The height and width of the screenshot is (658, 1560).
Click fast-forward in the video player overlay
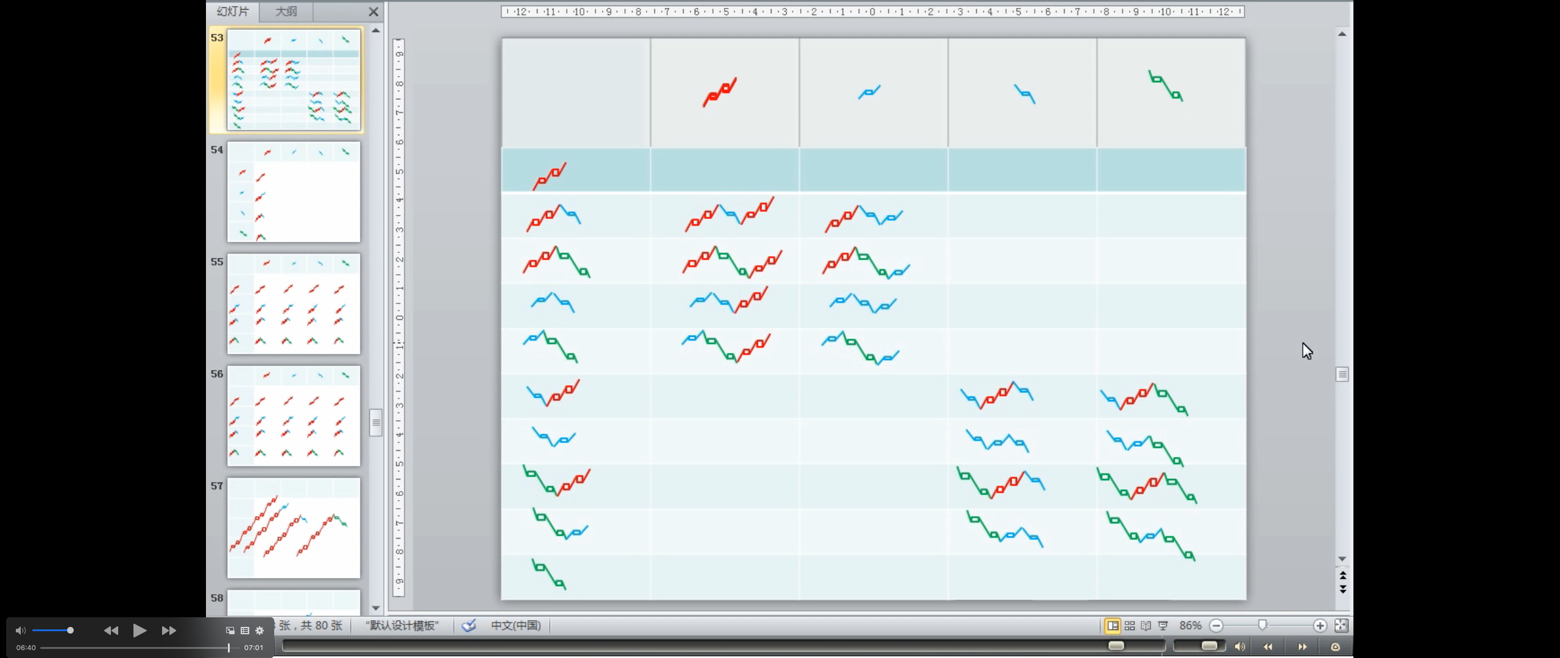pos(169,631)
